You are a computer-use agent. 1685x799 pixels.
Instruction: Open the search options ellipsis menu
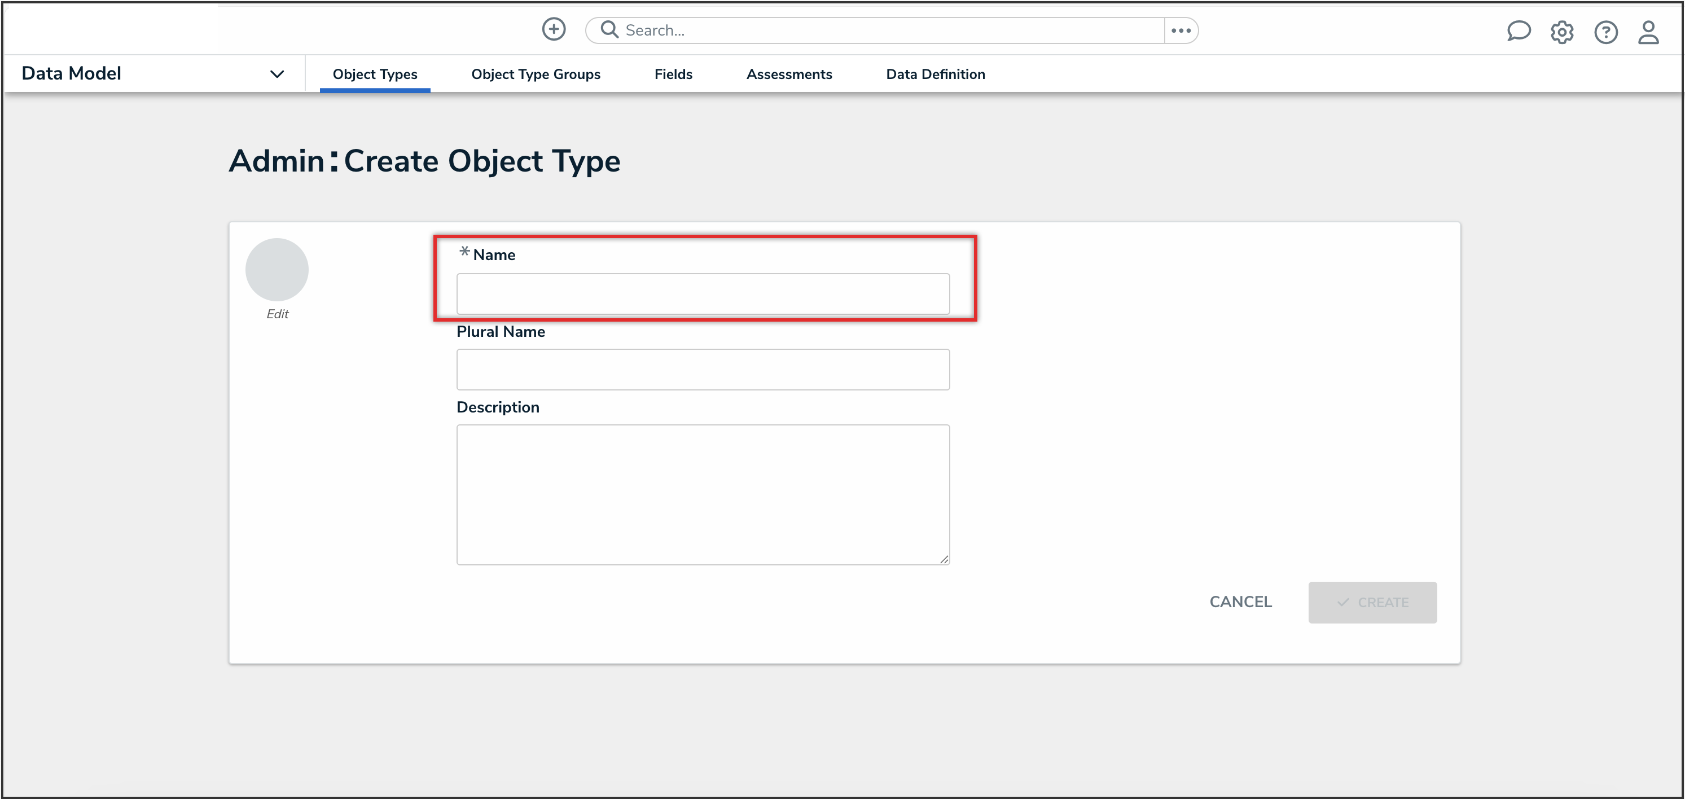click(1181, 30)
